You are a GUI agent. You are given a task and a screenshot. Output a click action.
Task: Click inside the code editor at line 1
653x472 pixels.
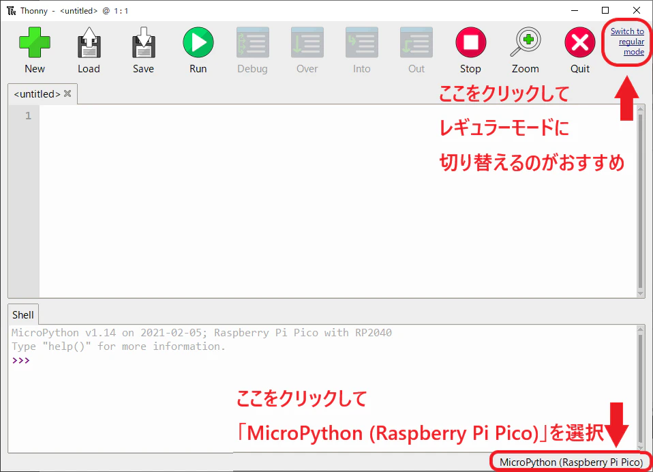338,115
